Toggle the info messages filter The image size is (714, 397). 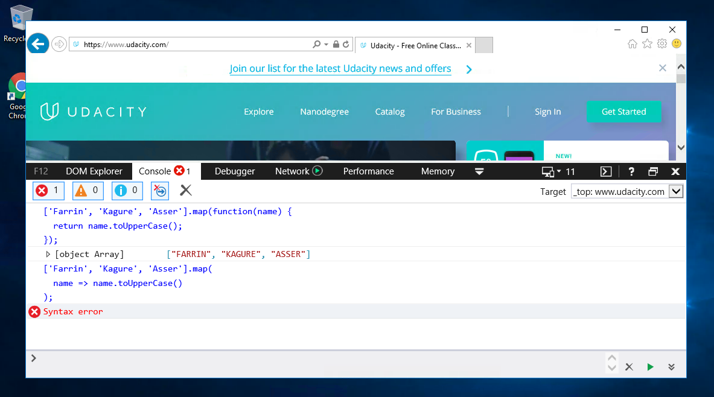click(127, 191)
